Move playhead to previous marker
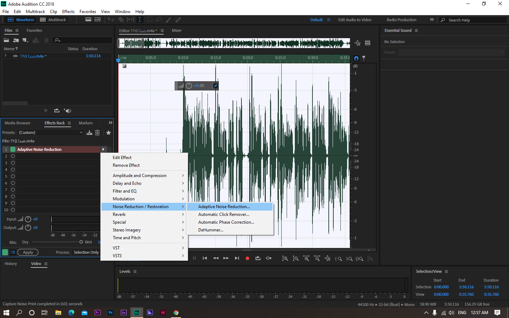The height and width of the screenshot is (318, 509). (205, 258)
